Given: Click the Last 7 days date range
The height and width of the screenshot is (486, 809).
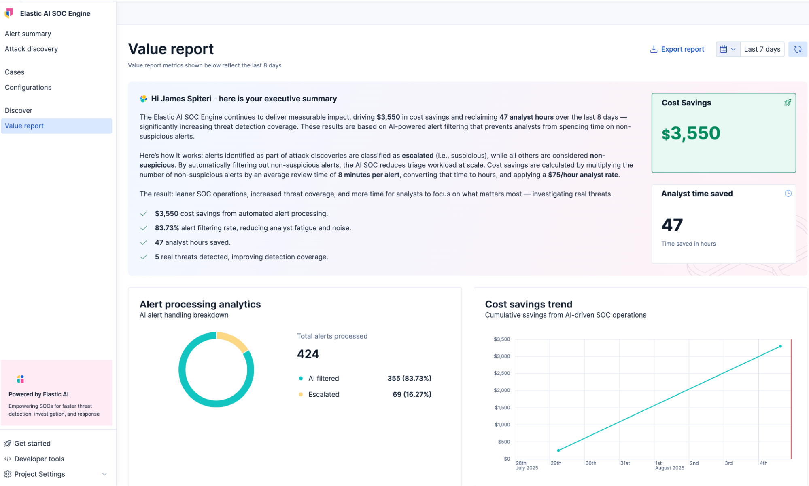Looking at the screenshot, I should (x=762, y=49).
